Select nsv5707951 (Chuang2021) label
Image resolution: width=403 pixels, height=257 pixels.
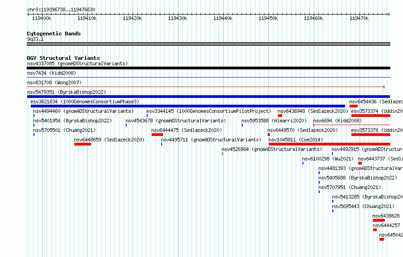tap(350, 187)
